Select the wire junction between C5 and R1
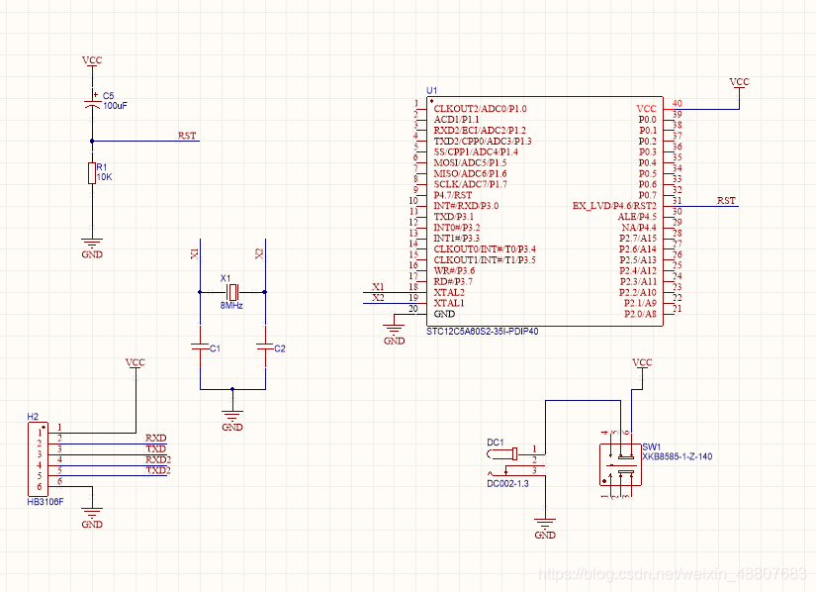This screenshot has height=592, width=816. pyautogui.click(x=92, y=142)
